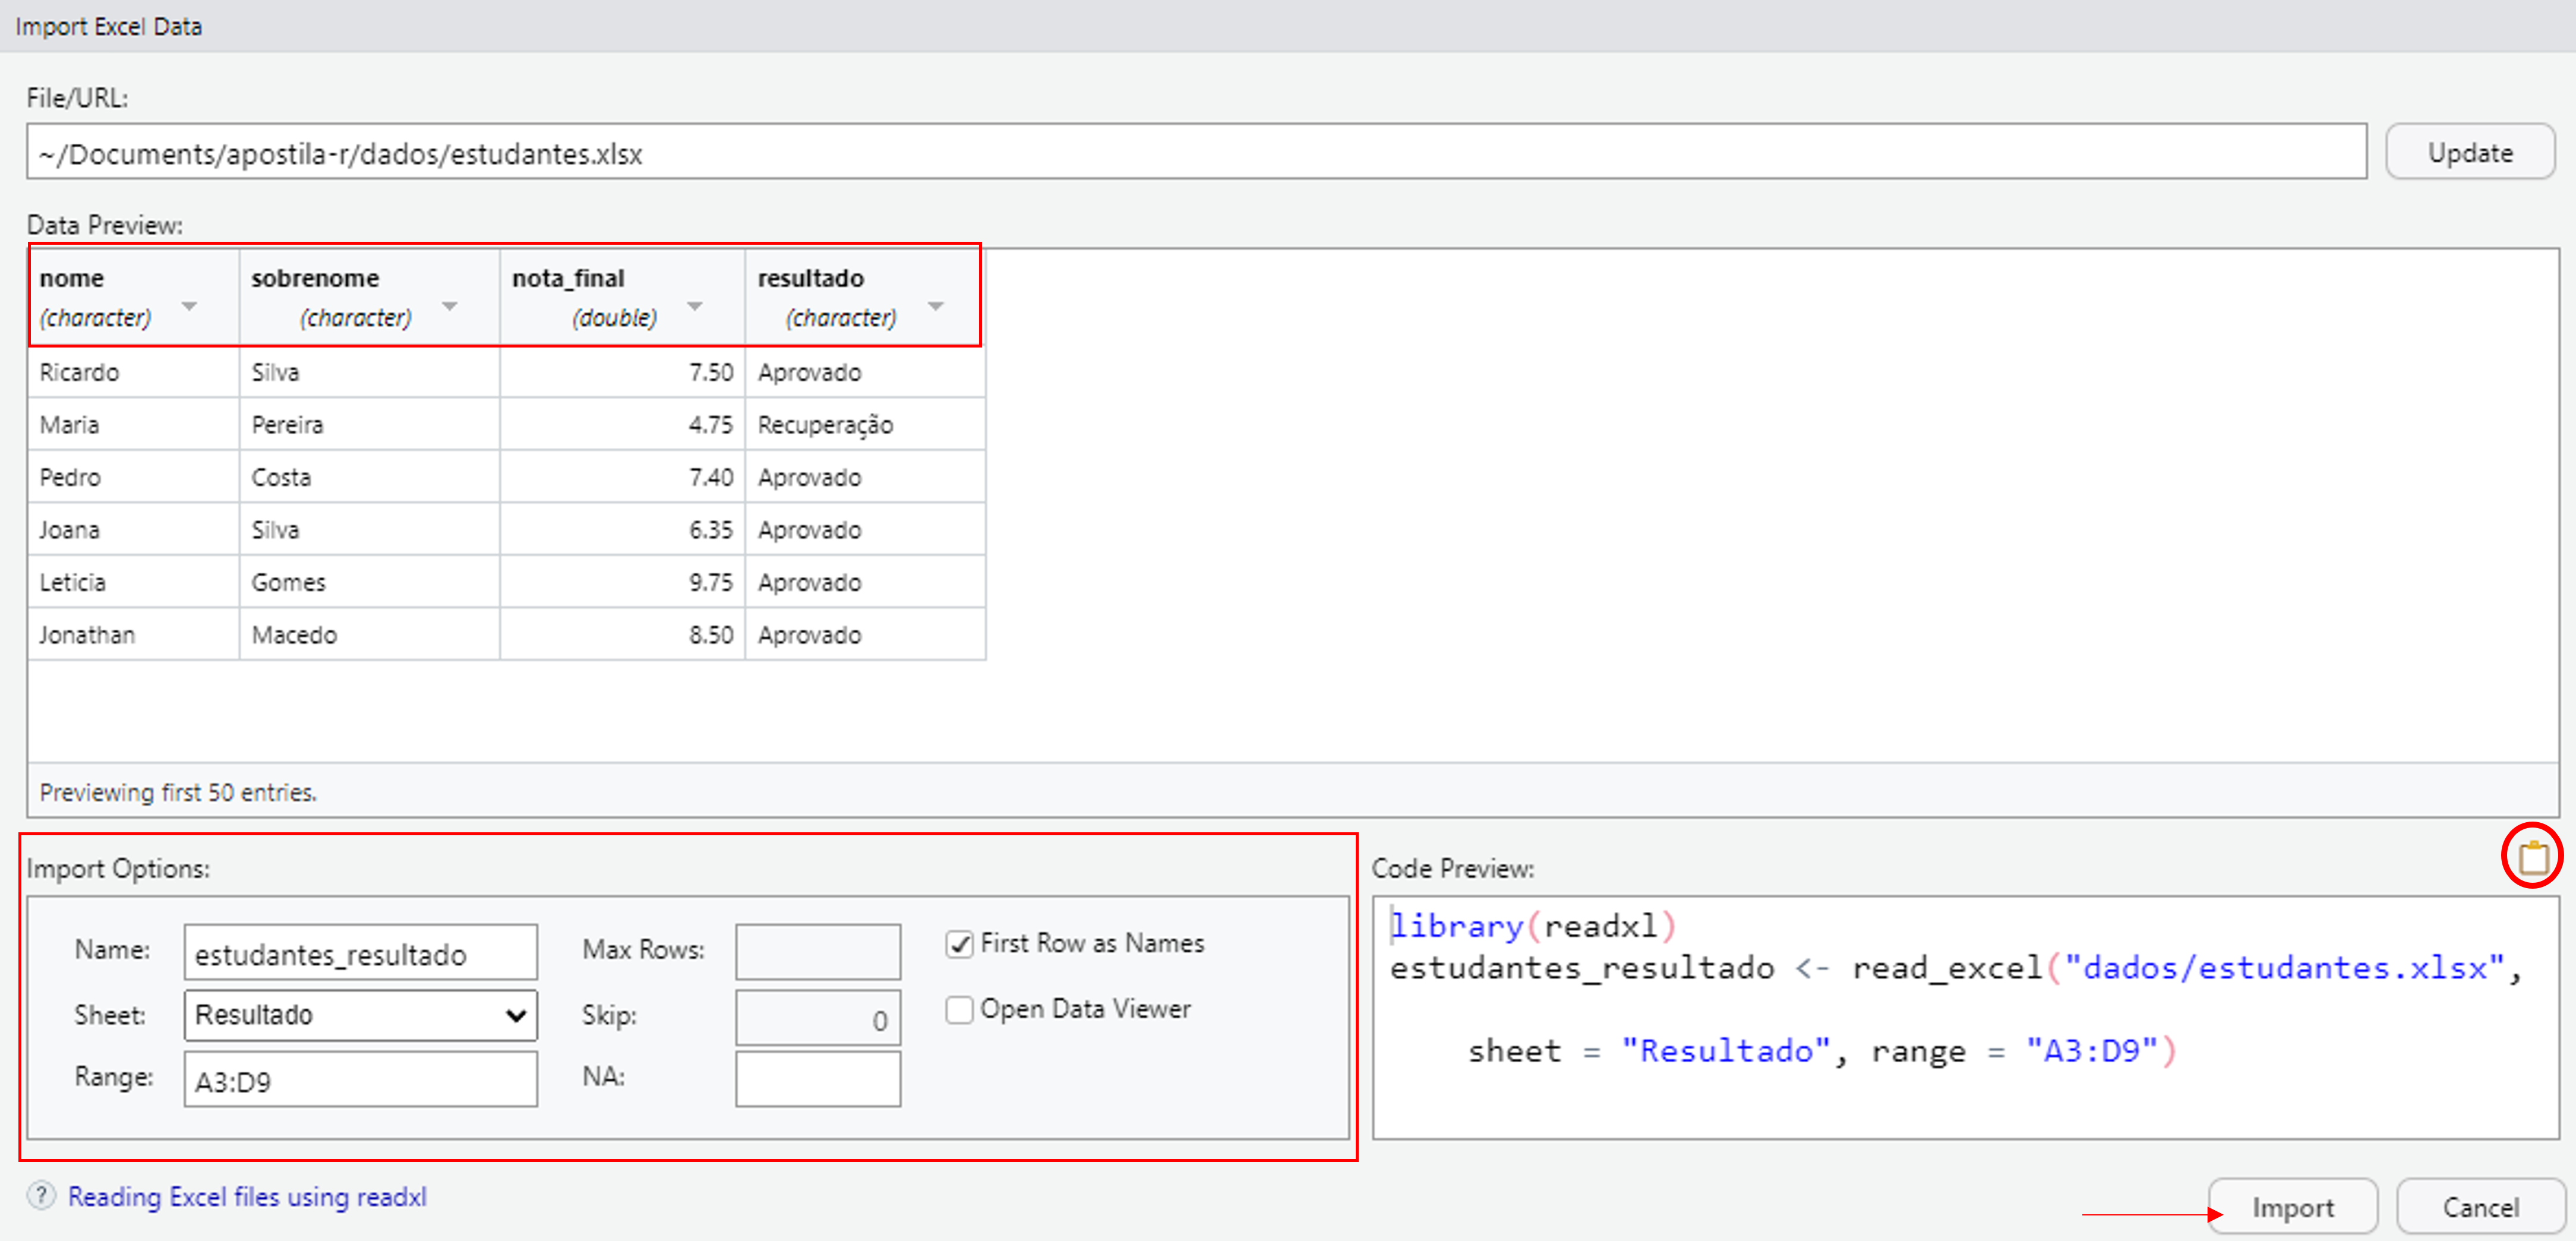Focus the File/URL path field
This screenshot has height=1241, width=2576.
click(1196, 152)
